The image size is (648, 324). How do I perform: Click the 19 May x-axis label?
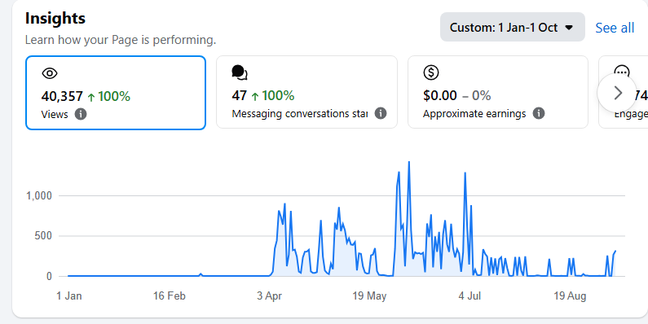point(369,296)
